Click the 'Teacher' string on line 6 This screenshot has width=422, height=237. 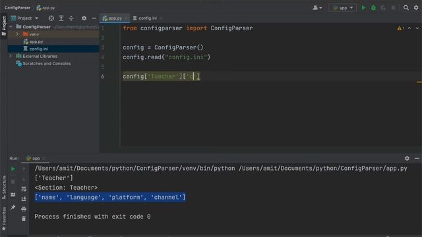click(x=164, y=76)
